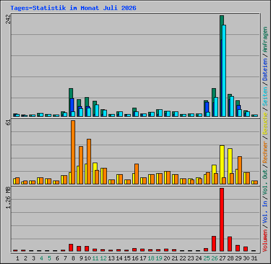Select the day 31 axis label
The width and height of the screenshot is (271, 264).
[x=254, y=258]
